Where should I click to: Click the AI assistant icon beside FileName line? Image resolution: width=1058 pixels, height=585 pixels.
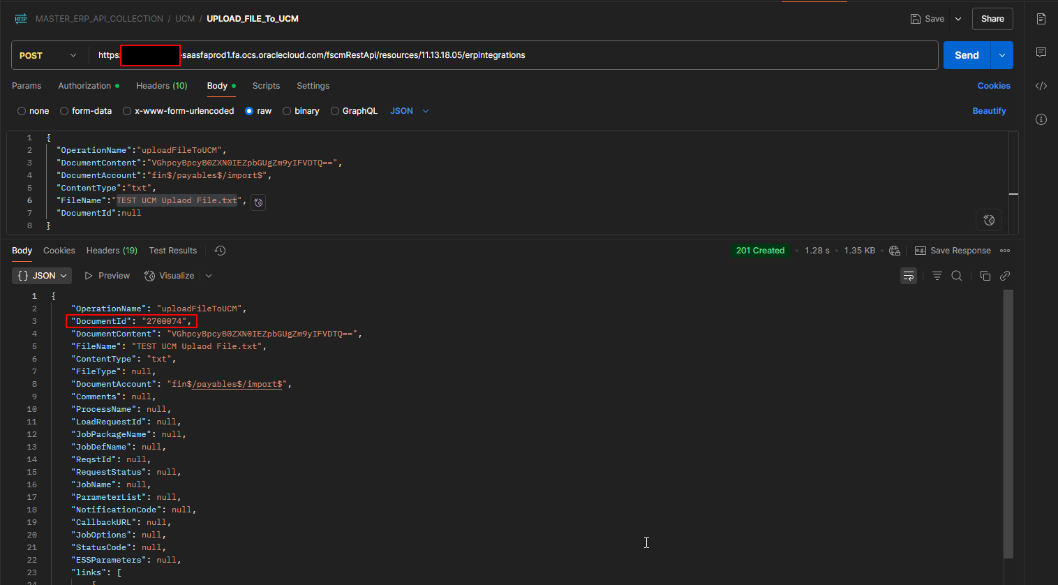258,202
